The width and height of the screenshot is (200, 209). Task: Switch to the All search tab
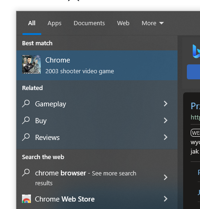click(x=32, y=23)
